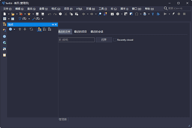
Task: Enable the Recently closed checkbox
Action: (x=115, y=40)
